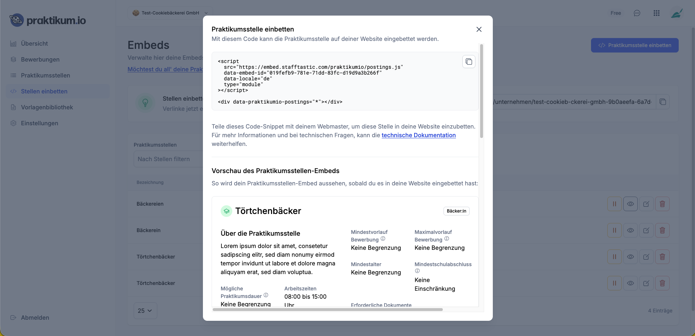Preview the Bäckereien embed via eye icon

[631, 204]
